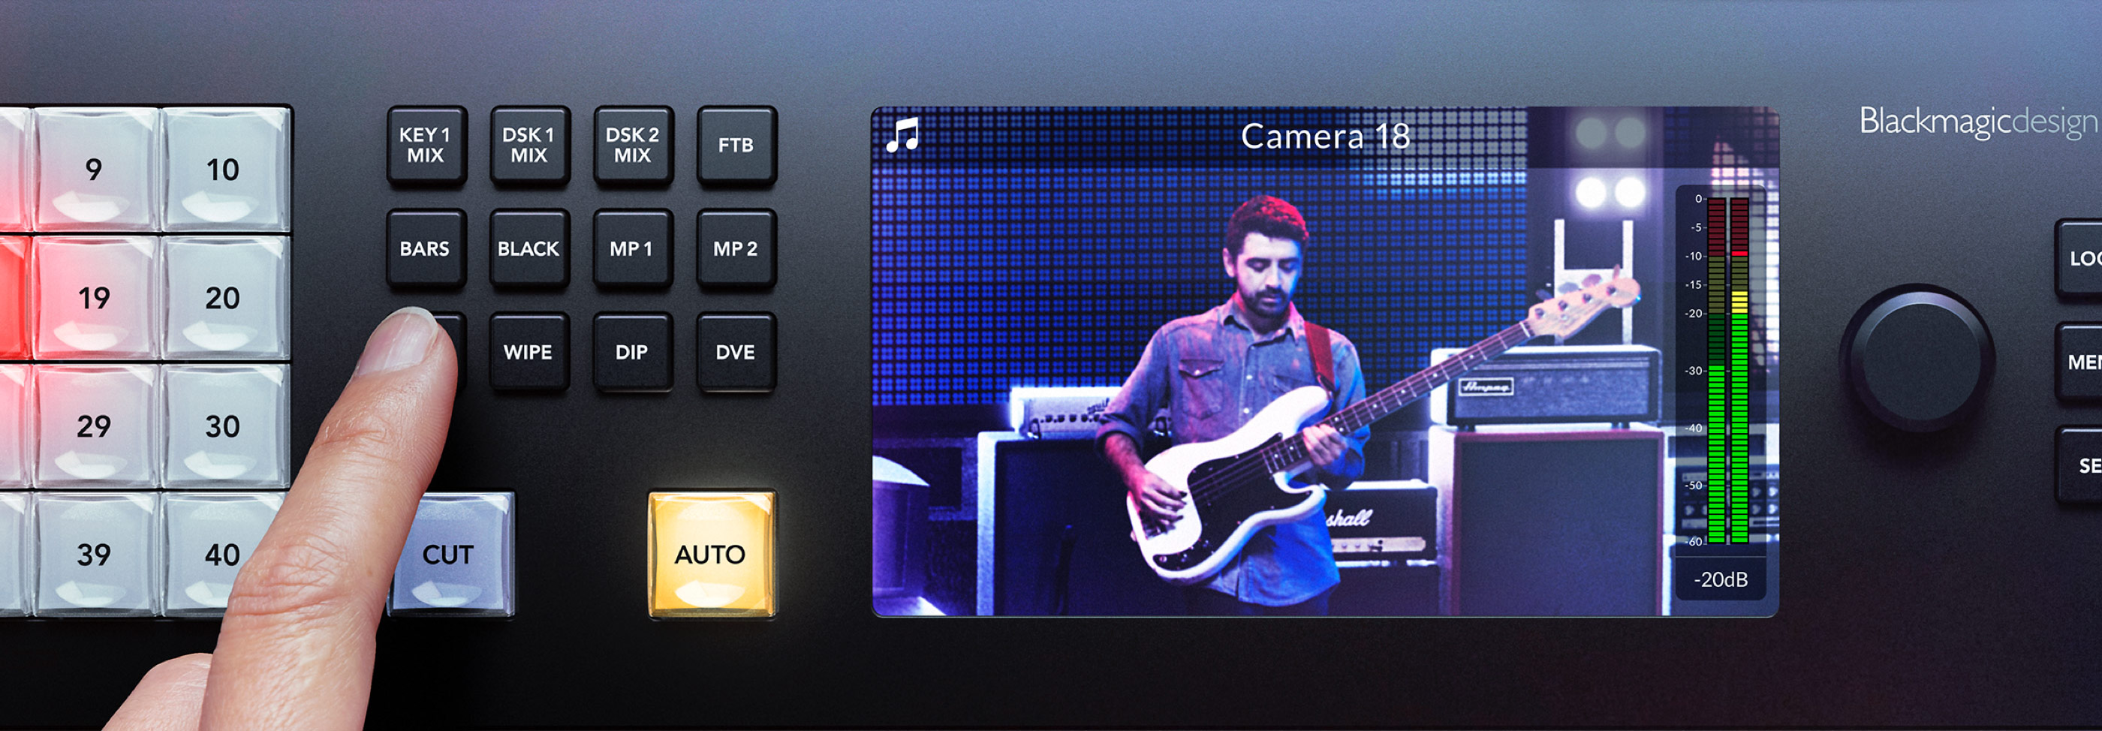Select input 20 source button
The height and width of the screenshot is (731, 2102).
click(224, 299)
